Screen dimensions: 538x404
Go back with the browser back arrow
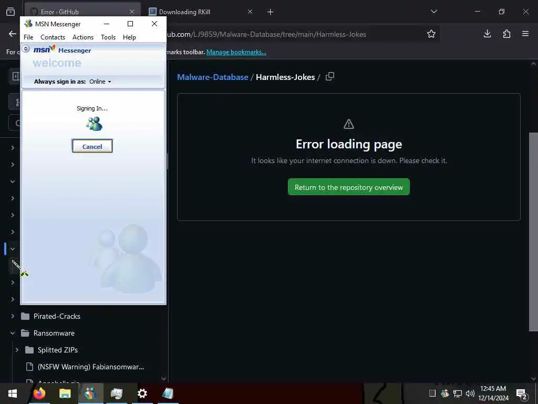(x=13, y=34)
